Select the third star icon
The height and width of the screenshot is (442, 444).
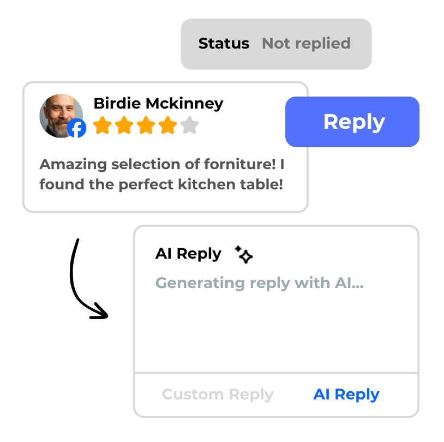click(146, 125)
